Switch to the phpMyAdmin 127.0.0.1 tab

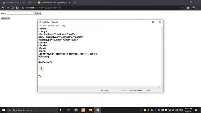pyautogui.click(x=19, y=3)
